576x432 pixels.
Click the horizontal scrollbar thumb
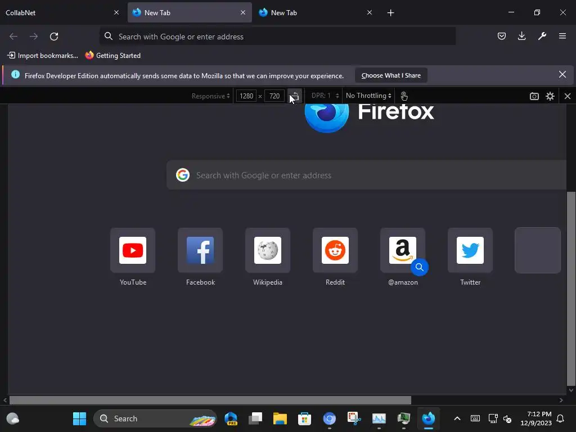(210, 400)
